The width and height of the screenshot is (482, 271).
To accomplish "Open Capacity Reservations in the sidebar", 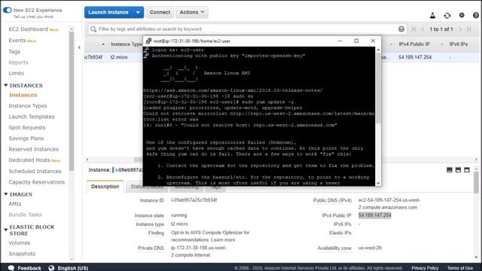I will [37, 182].
